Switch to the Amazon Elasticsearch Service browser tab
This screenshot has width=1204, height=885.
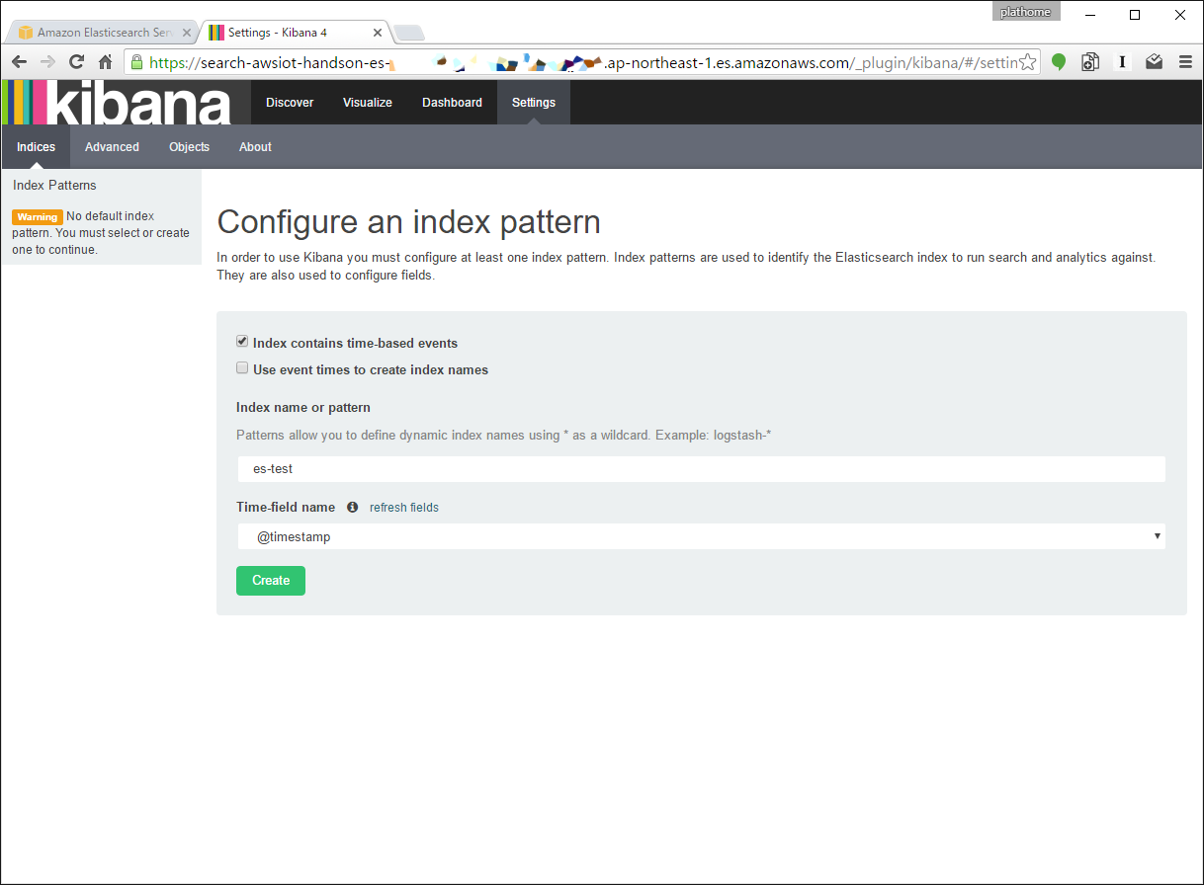102,33
